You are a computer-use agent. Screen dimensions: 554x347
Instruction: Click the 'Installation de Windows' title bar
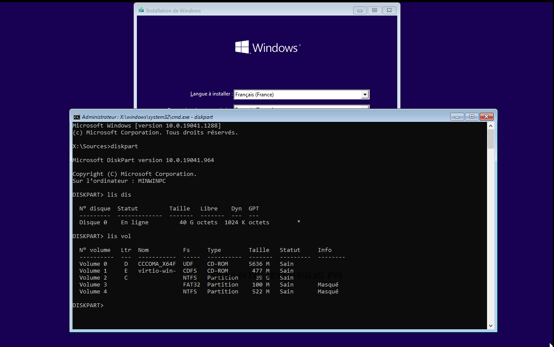pos(259,10)
